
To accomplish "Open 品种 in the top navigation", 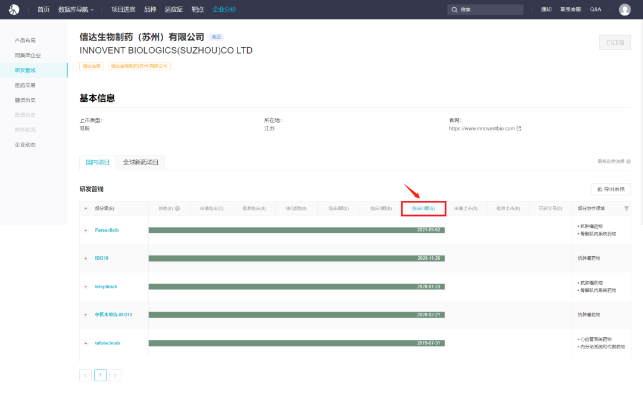I will tap(150, 10).
